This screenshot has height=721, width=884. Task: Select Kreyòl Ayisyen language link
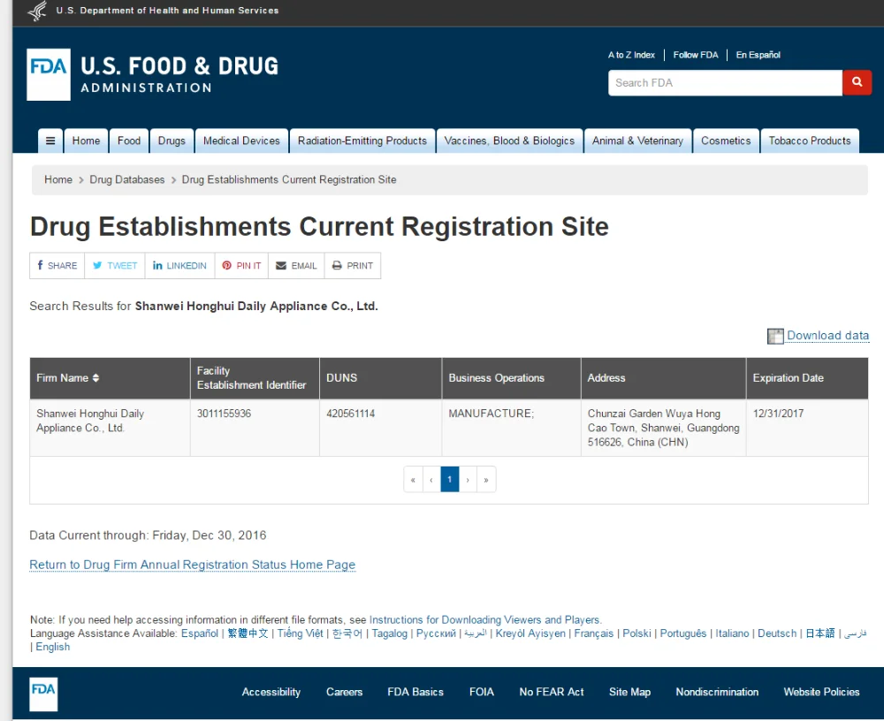pos(530,633)
